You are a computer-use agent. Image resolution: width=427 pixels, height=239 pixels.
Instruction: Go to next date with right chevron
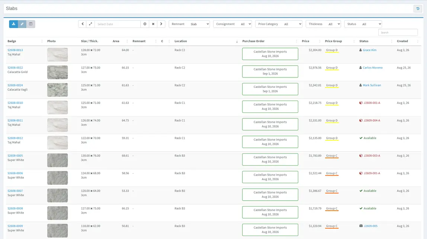161,24
